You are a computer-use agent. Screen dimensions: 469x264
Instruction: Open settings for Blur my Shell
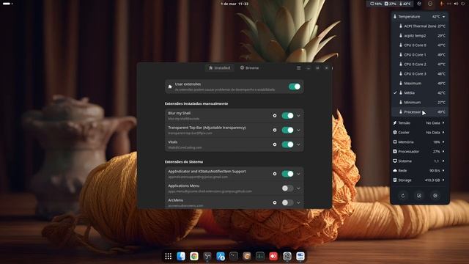(x=275, y=116)
